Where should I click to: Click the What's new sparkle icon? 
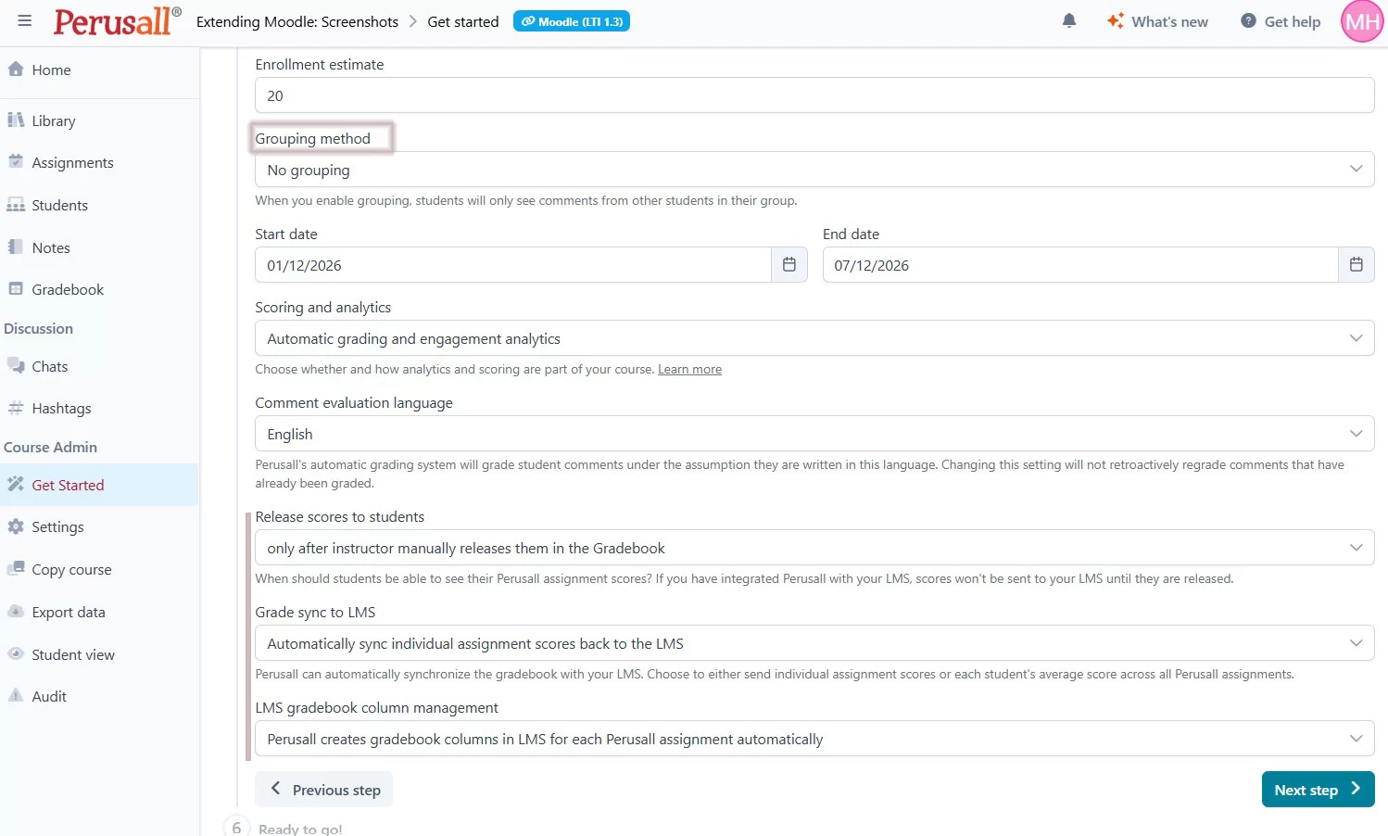click(1116, 21)
